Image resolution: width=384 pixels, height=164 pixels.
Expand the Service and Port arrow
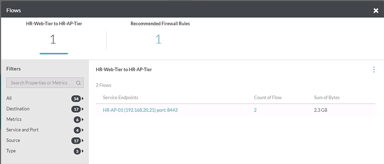[83, 130]
